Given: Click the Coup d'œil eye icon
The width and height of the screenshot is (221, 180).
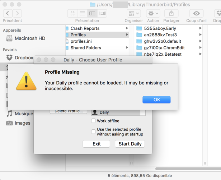Looking at the screenshot, I should point(196,13).
